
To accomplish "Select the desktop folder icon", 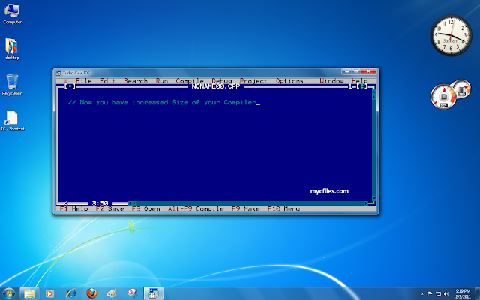I will click(12, 49).
